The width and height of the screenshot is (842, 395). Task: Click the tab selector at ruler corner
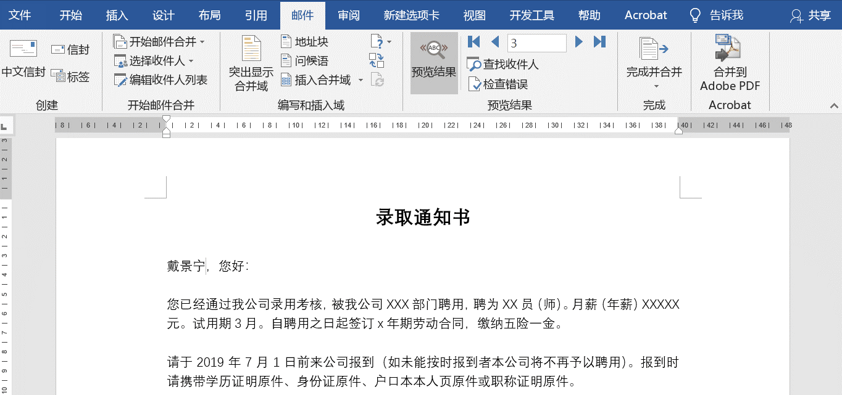click(x=4, y=127)
